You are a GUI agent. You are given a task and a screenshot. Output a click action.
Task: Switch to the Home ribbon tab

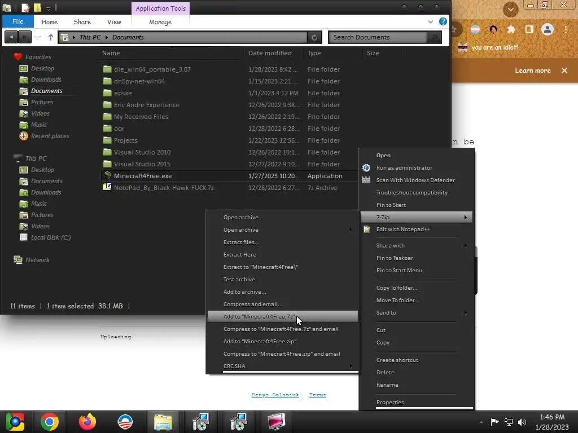tap(50, 22)
